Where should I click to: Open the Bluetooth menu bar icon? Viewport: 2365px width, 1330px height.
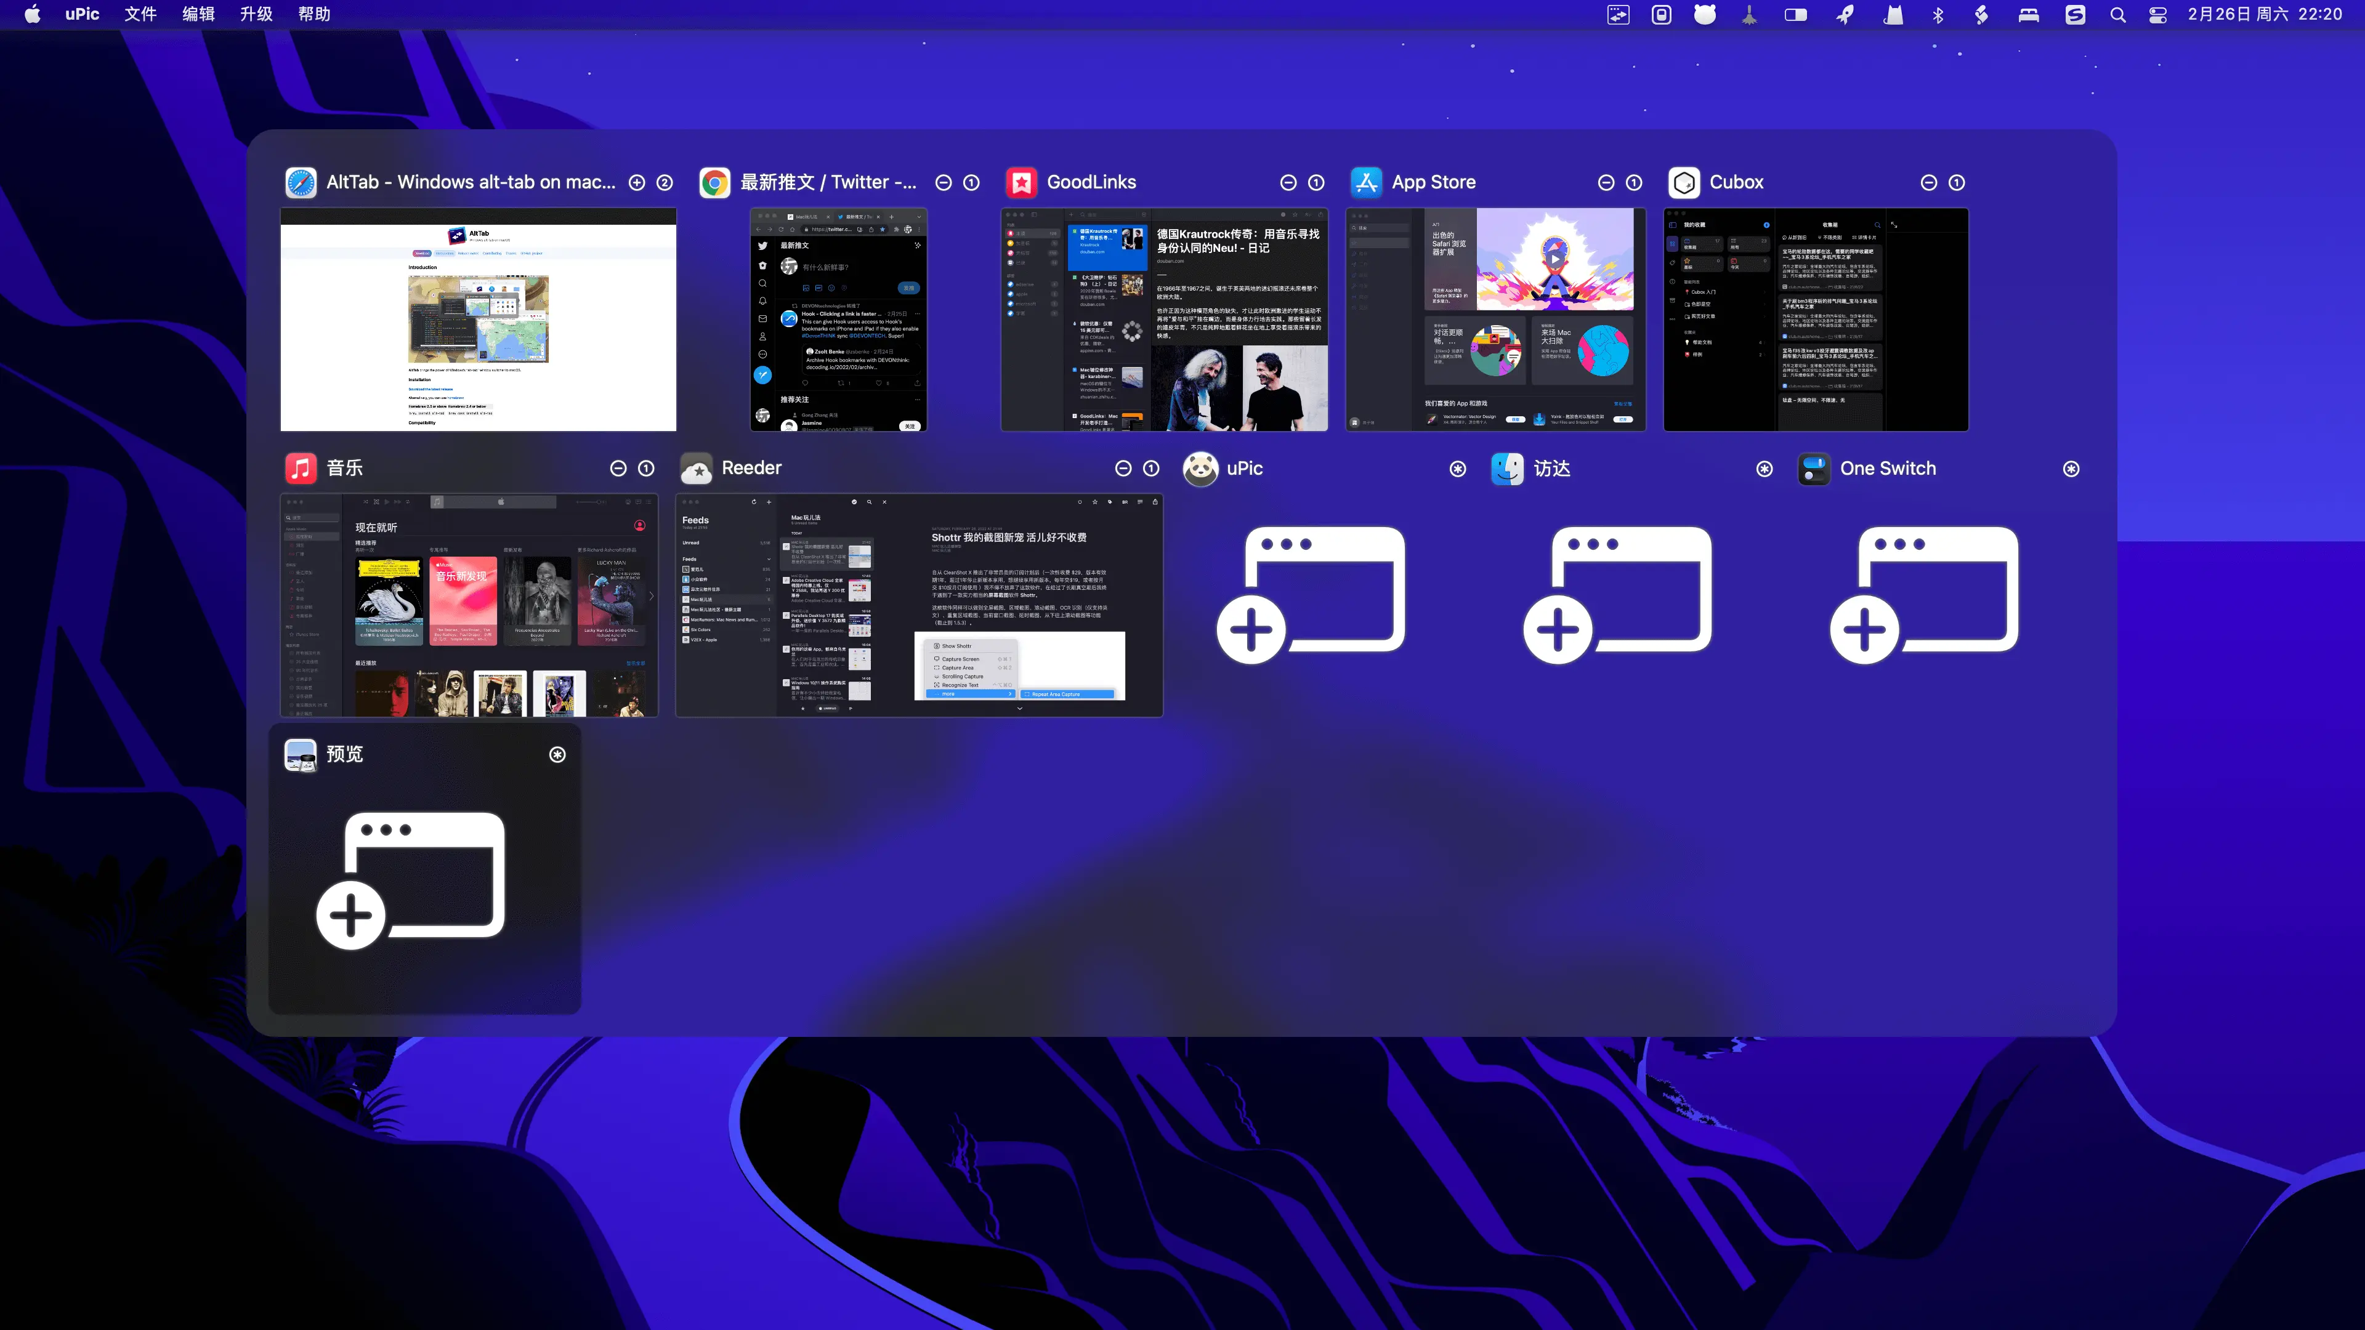(x=1938, y=15)
